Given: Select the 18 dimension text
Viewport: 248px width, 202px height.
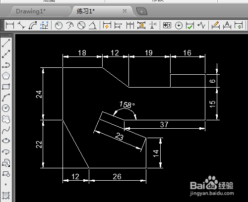Looking at the screenshot, I should coord(82,53).
